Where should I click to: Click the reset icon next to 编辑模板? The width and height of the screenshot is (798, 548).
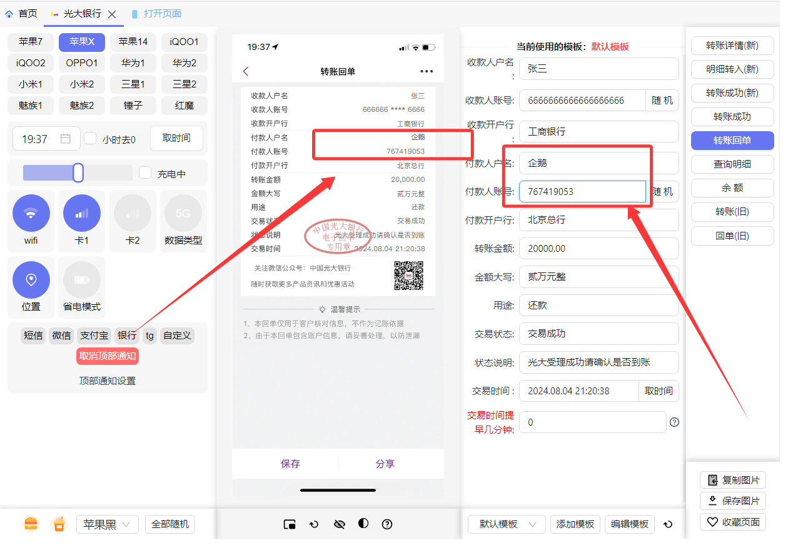[668, 524]
